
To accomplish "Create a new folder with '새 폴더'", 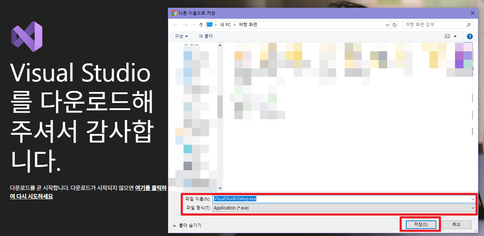I will (206, 36).
